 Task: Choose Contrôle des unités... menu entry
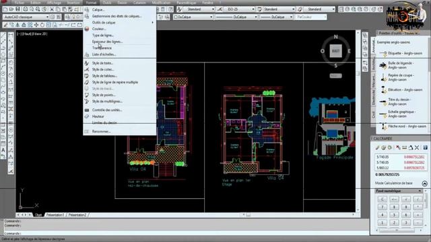pyautogui.click(x=120, y=110)
